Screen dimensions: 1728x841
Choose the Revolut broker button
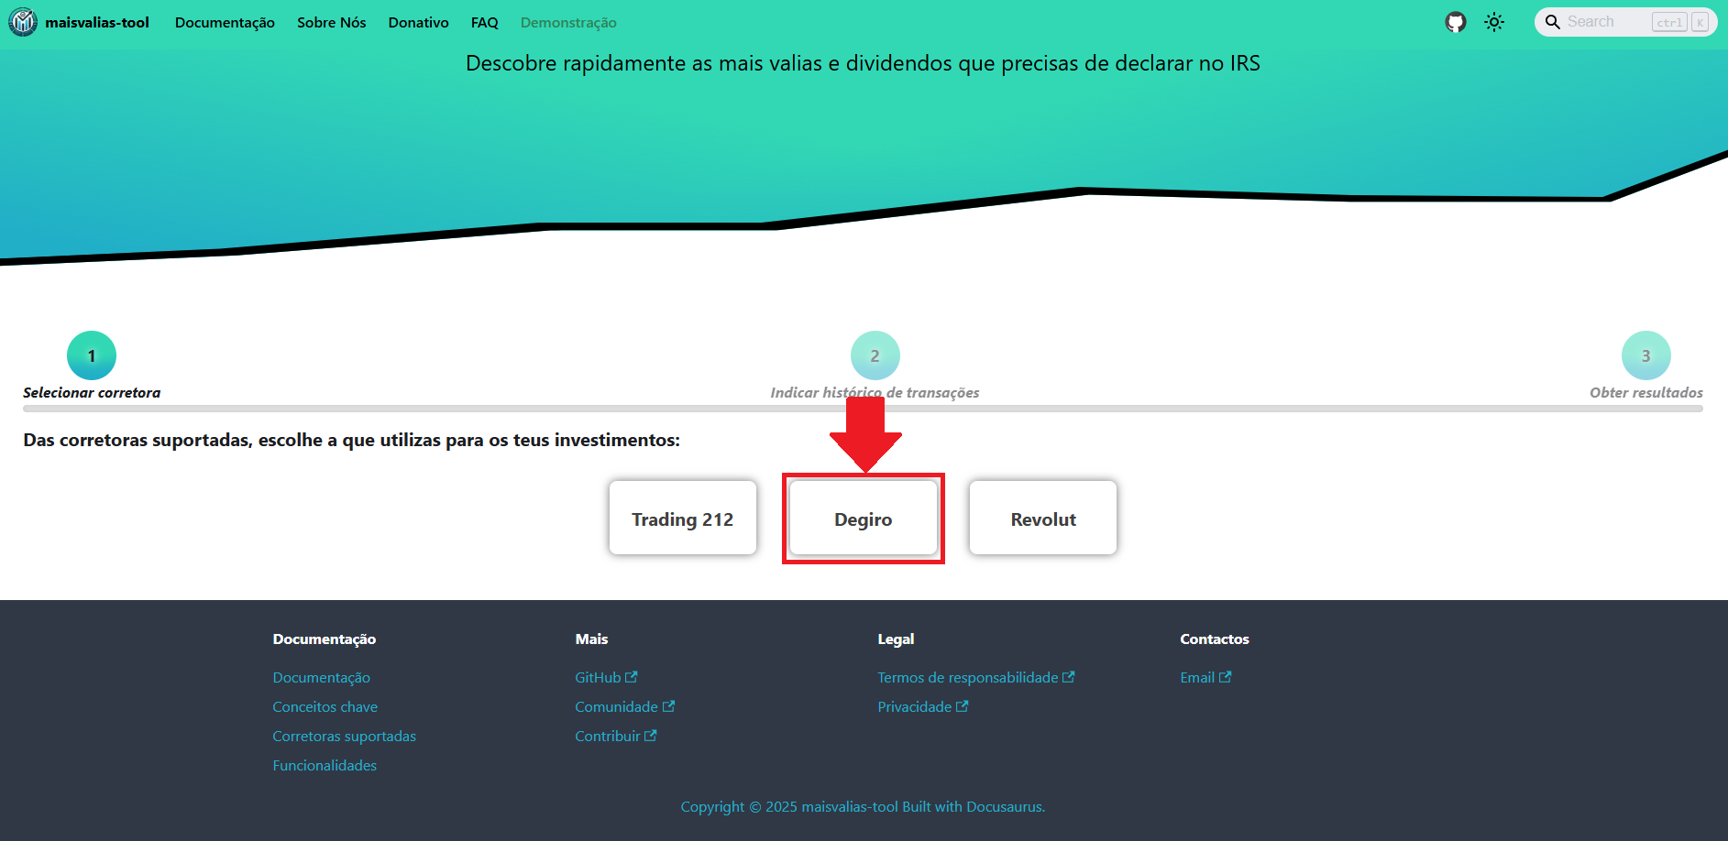click(1043, 519)
